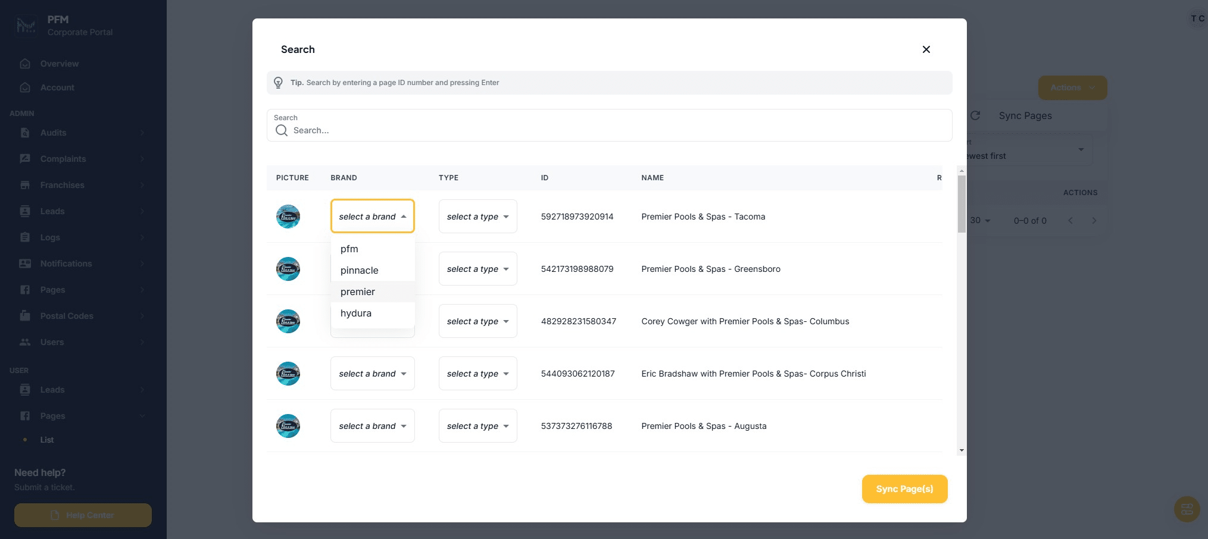Image resolution: width=1208 pixels, height=539 pixels.
Task: Close the Search dialog with X icon
Action: click(926, 49)
